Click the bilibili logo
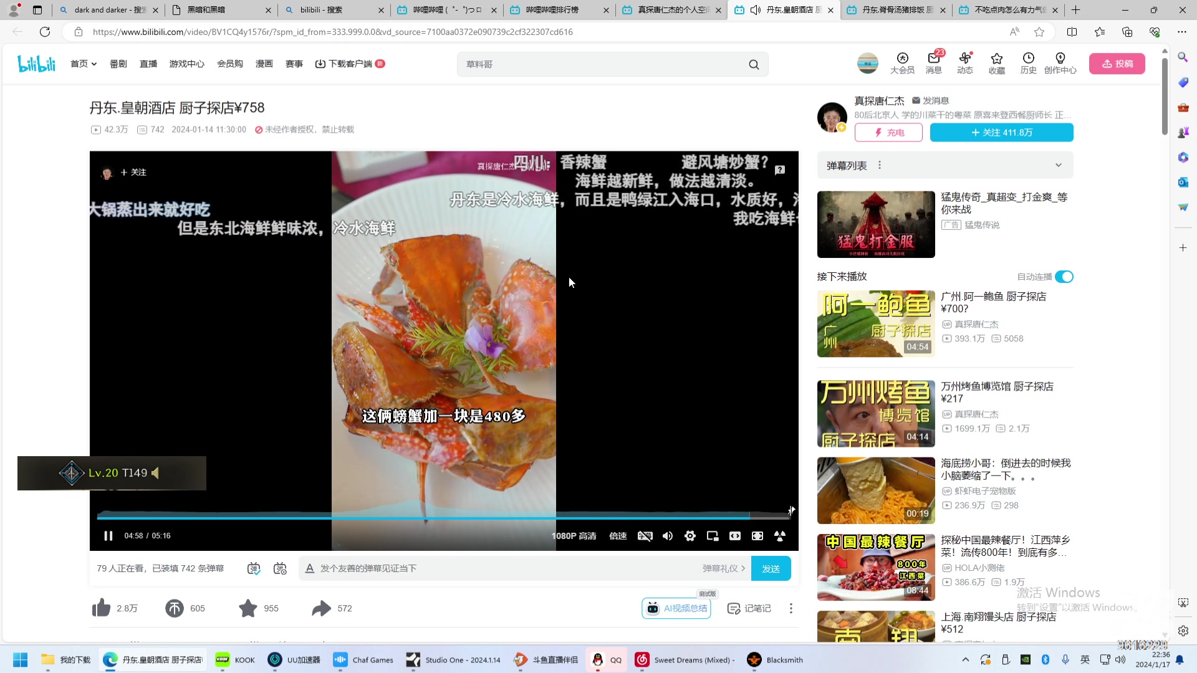Viewport: 1197px width, 673px height. pyautogui.click(x=36, y=64)
